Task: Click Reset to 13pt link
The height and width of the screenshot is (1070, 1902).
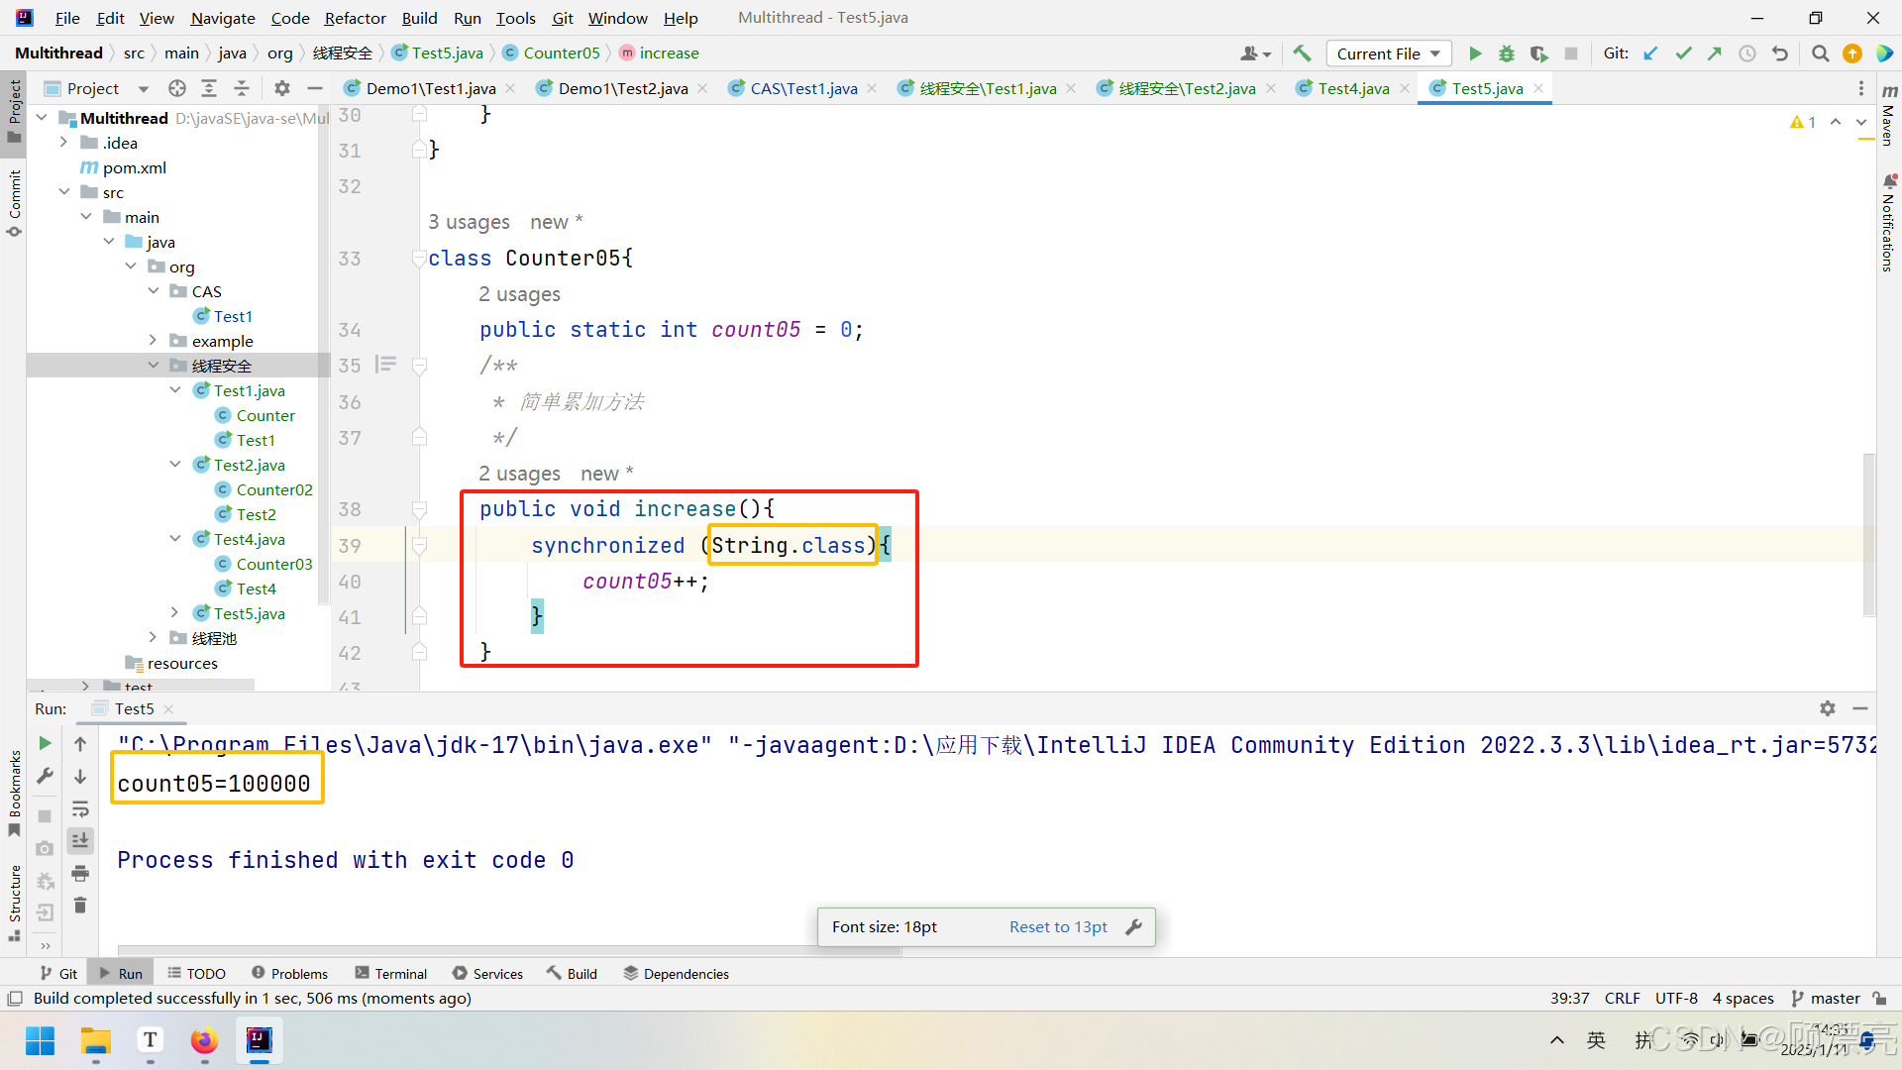Action: 1058,927
